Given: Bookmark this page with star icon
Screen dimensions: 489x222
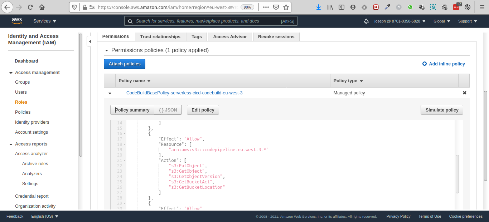Looking at the screenshot, I should click(286, 7).
